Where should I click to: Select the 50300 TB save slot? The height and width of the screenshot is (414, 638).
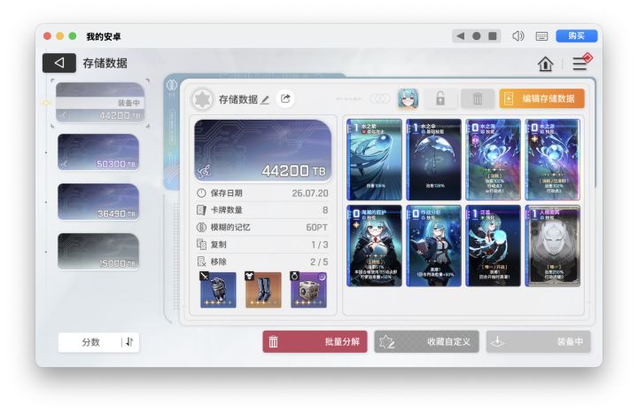(98, 152)
